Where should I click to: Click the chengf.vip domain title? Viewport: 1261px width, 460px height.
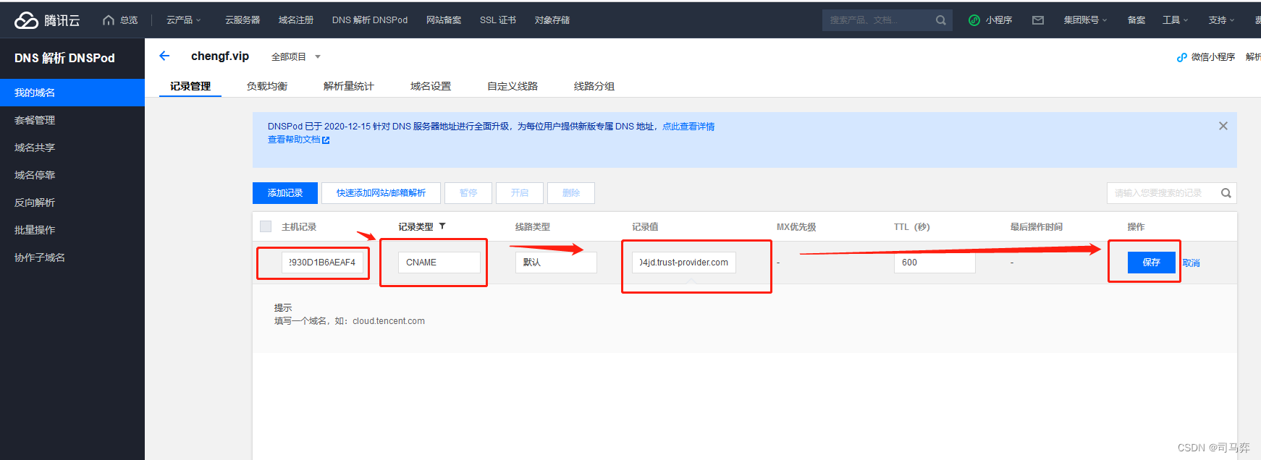coord(220,56)
